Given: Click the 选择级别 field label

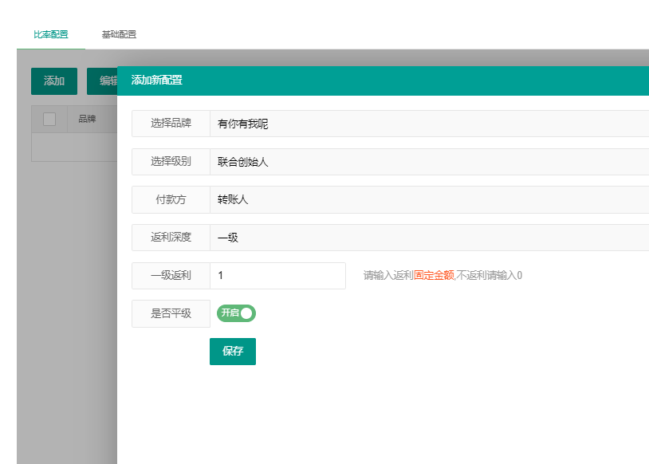Looking at the screenshot, I should pos(171,162).
